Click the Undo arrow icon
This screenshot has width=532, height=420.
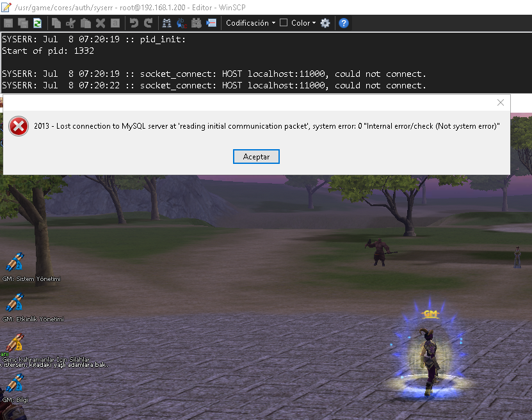[134, 23]
